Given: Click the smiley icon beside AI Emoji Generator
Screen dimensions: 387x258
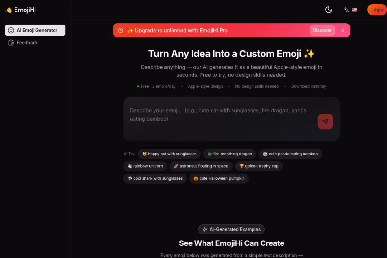Looking at the screenshot, I should coord(11,30).
